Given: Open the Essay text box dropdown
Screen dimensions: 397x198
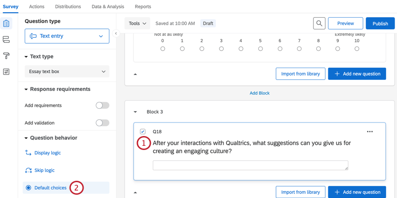Looking at the screenshot, I should pyautogui.click(x=67, y=72).
